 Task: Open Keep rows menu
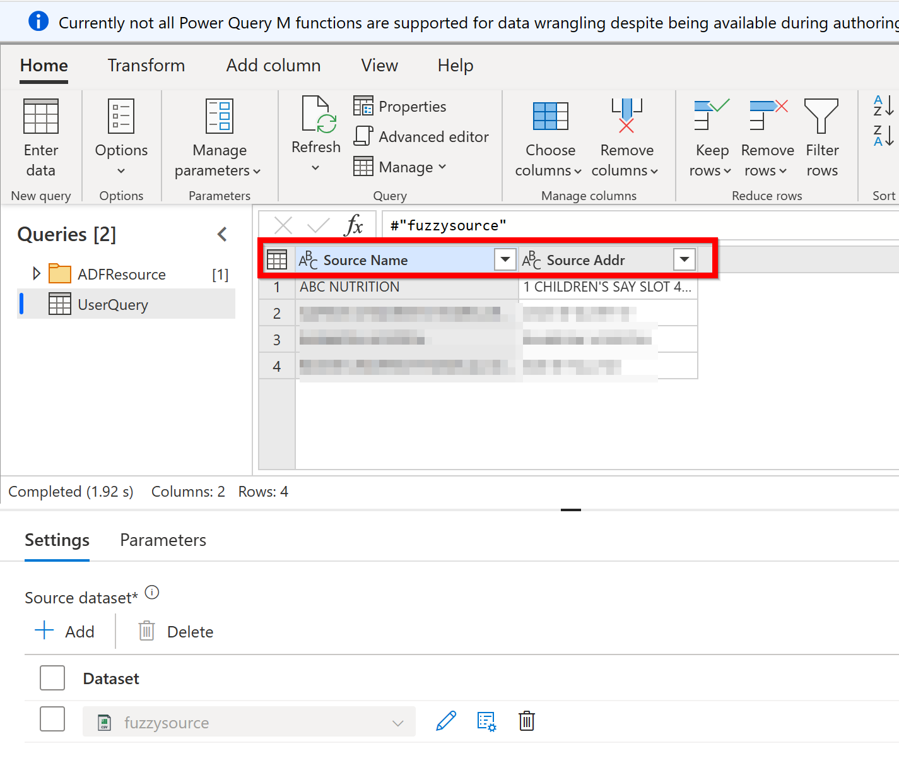pos(711,138)
